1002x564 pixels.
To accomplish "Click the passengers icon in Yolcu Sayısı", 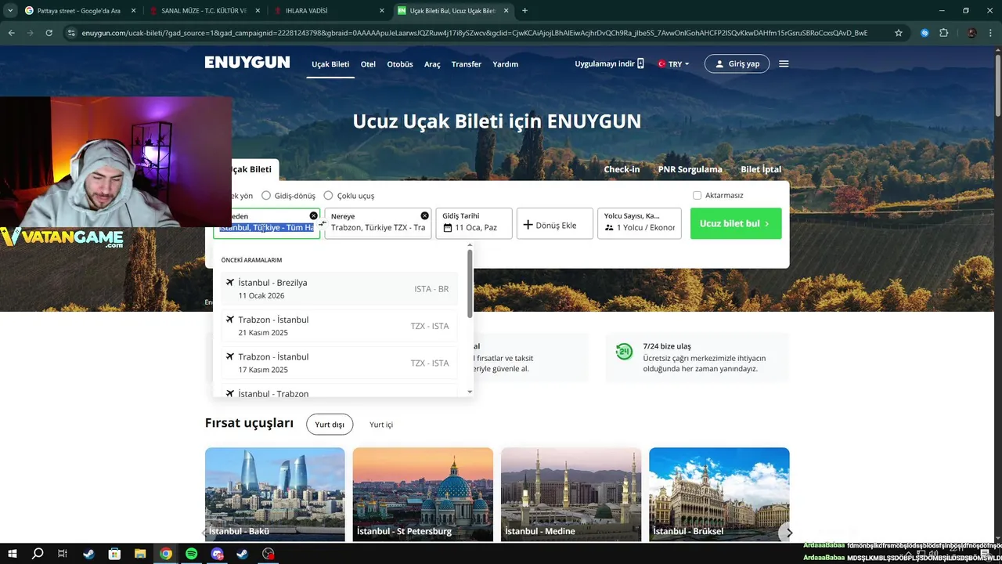I will coord(609,228).
